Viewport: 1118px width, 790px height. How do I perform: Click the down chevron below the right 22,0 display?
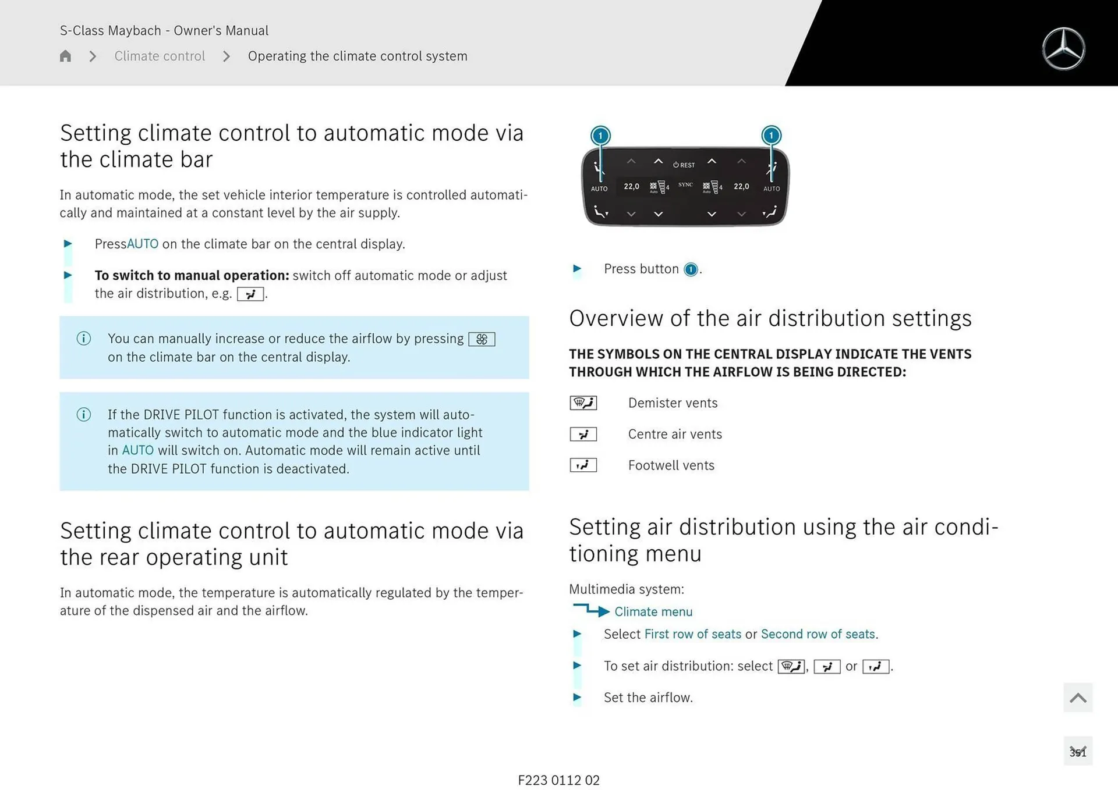tap(741, 214)
